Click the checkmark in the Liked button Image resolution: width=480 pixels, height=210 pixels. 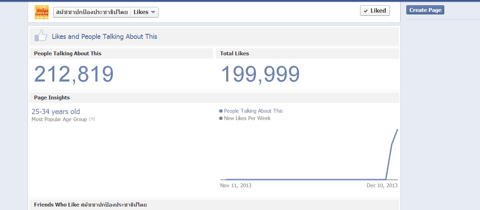pos(366,11)
